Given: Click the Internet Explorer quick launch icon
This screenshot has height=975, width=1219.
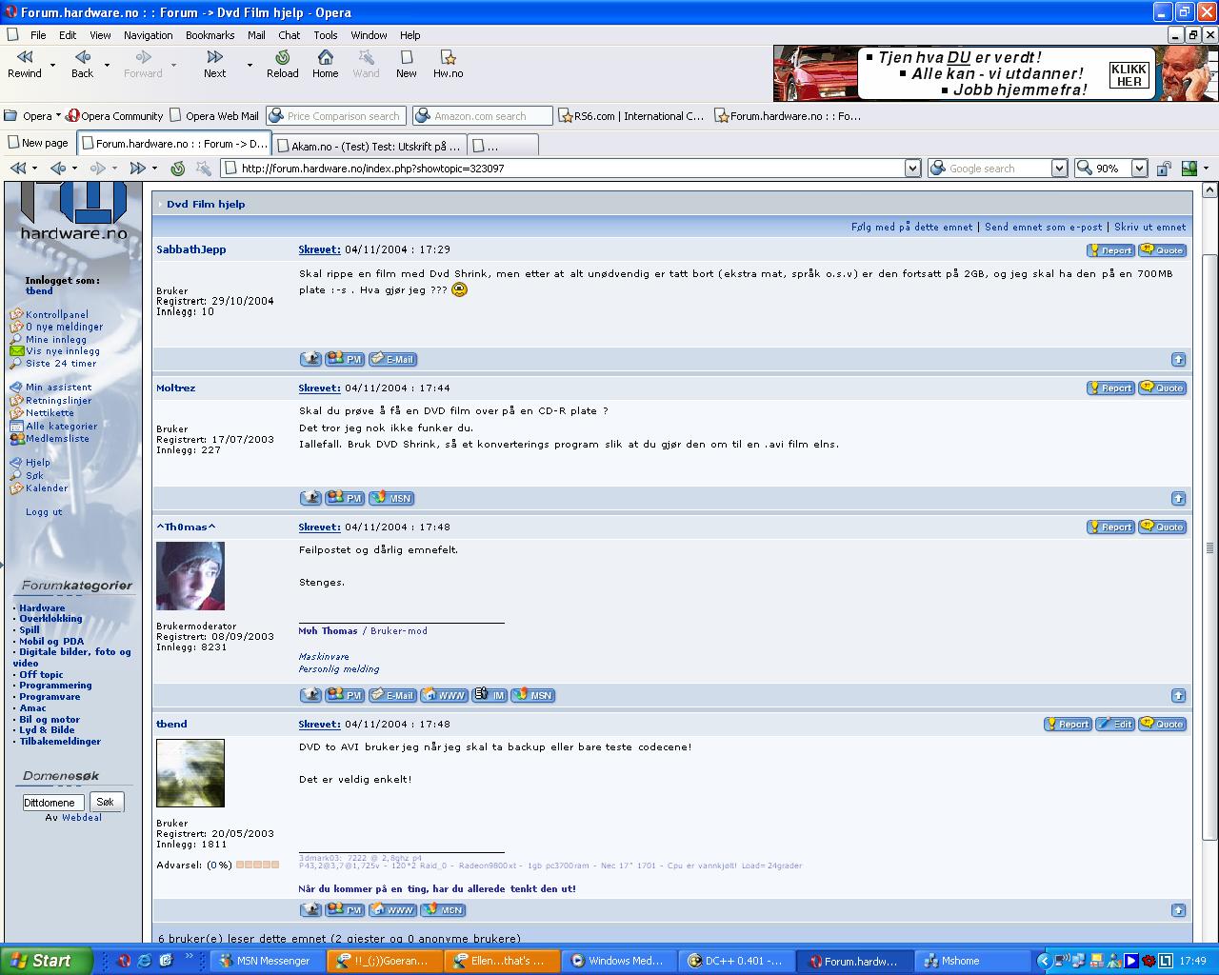Looking at the screenshot, I should tap(145, 961).
